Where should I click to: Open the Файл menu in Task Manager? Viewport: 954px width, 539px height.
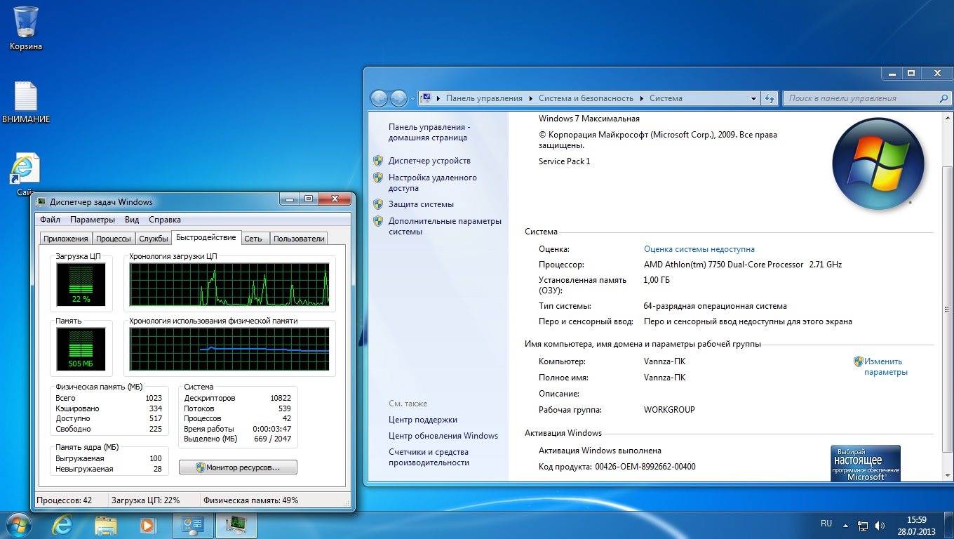50,220
